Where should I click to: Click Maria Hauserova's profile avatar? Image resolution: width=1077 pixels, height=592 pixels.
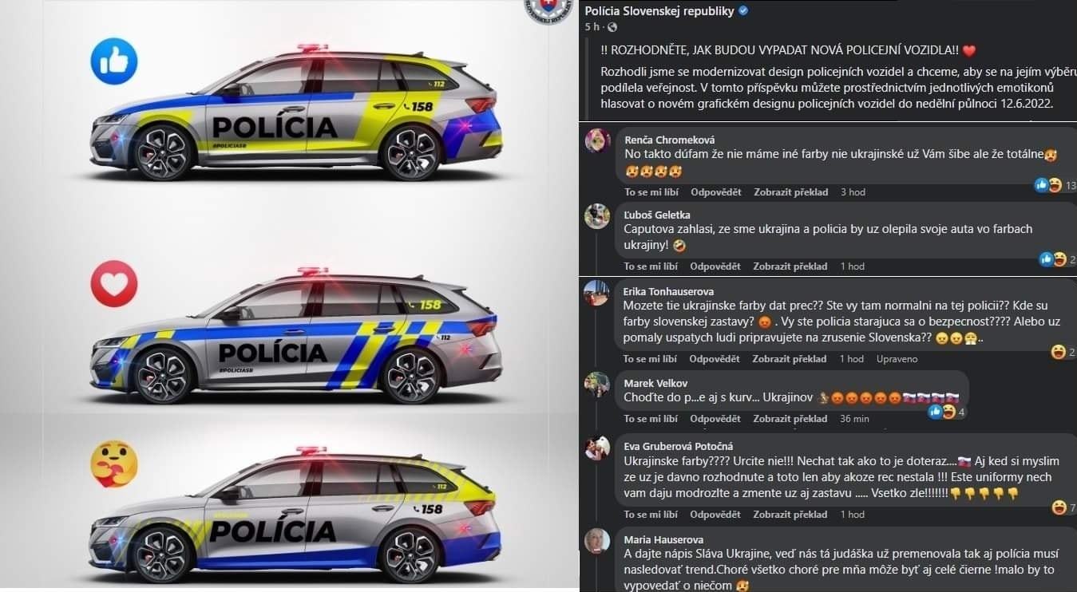(x=597, y=541)
